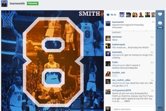Click mrhypeman2013's comment avatar
The image size is (166, 111).
[108, 92]
